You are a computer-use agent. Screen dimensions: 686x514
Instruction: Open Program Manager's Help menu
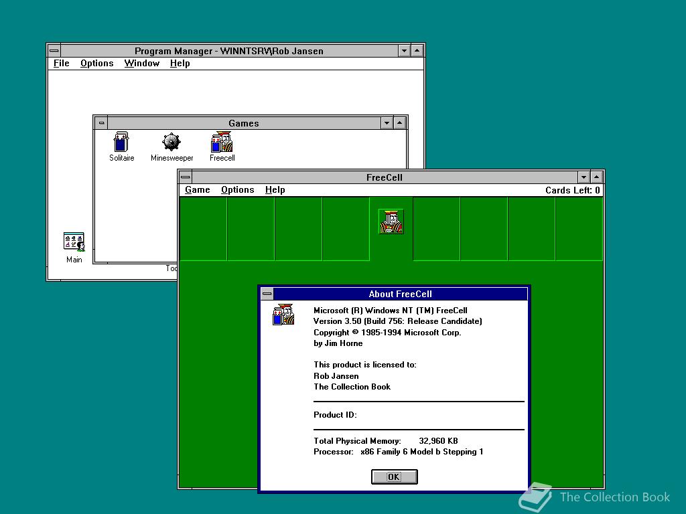pyautogui.click(x=179, y=63)
